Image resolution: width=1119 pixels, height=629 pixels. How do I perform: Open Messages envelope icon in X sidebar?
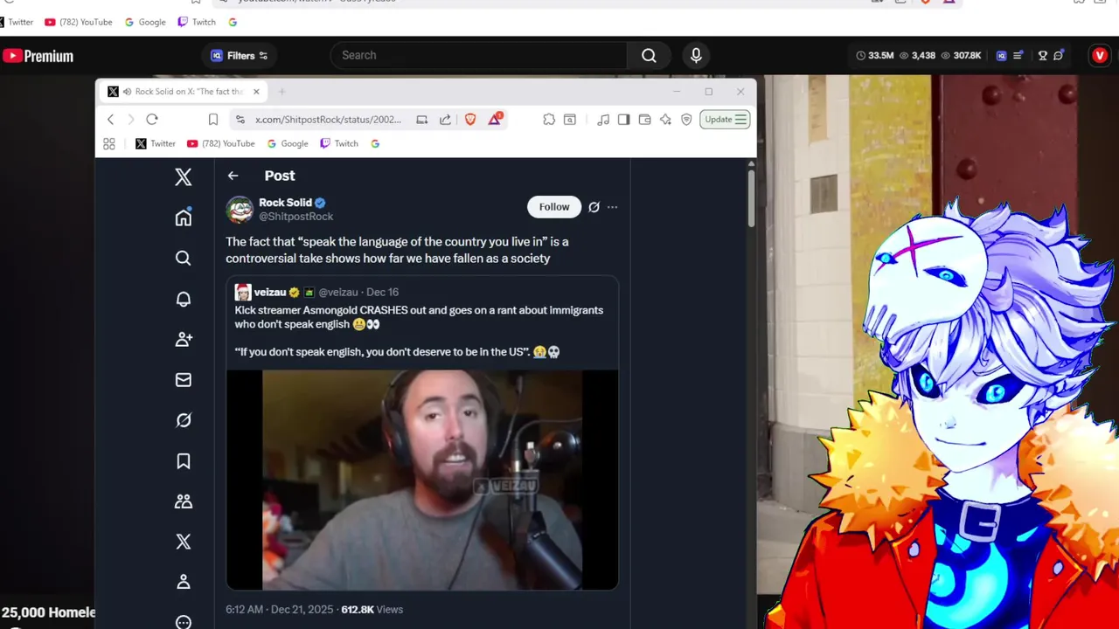click(183, 380)
